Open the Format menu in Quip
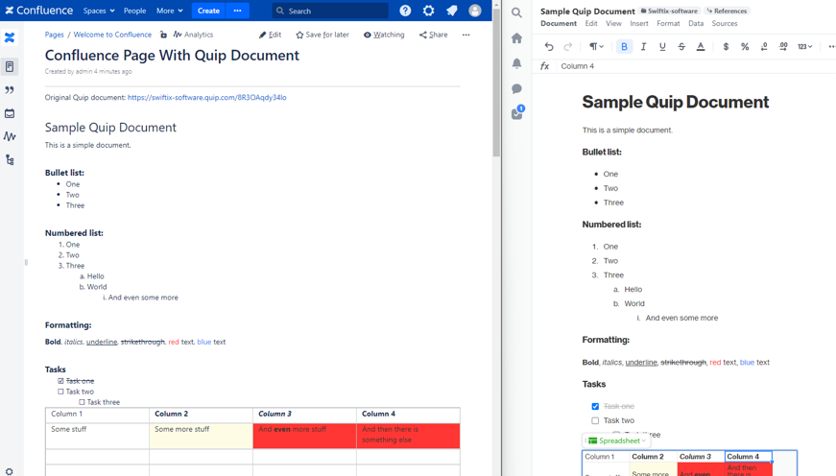This screenshot has width=836, height=476. pyautogui.click(x=668, y=23)
